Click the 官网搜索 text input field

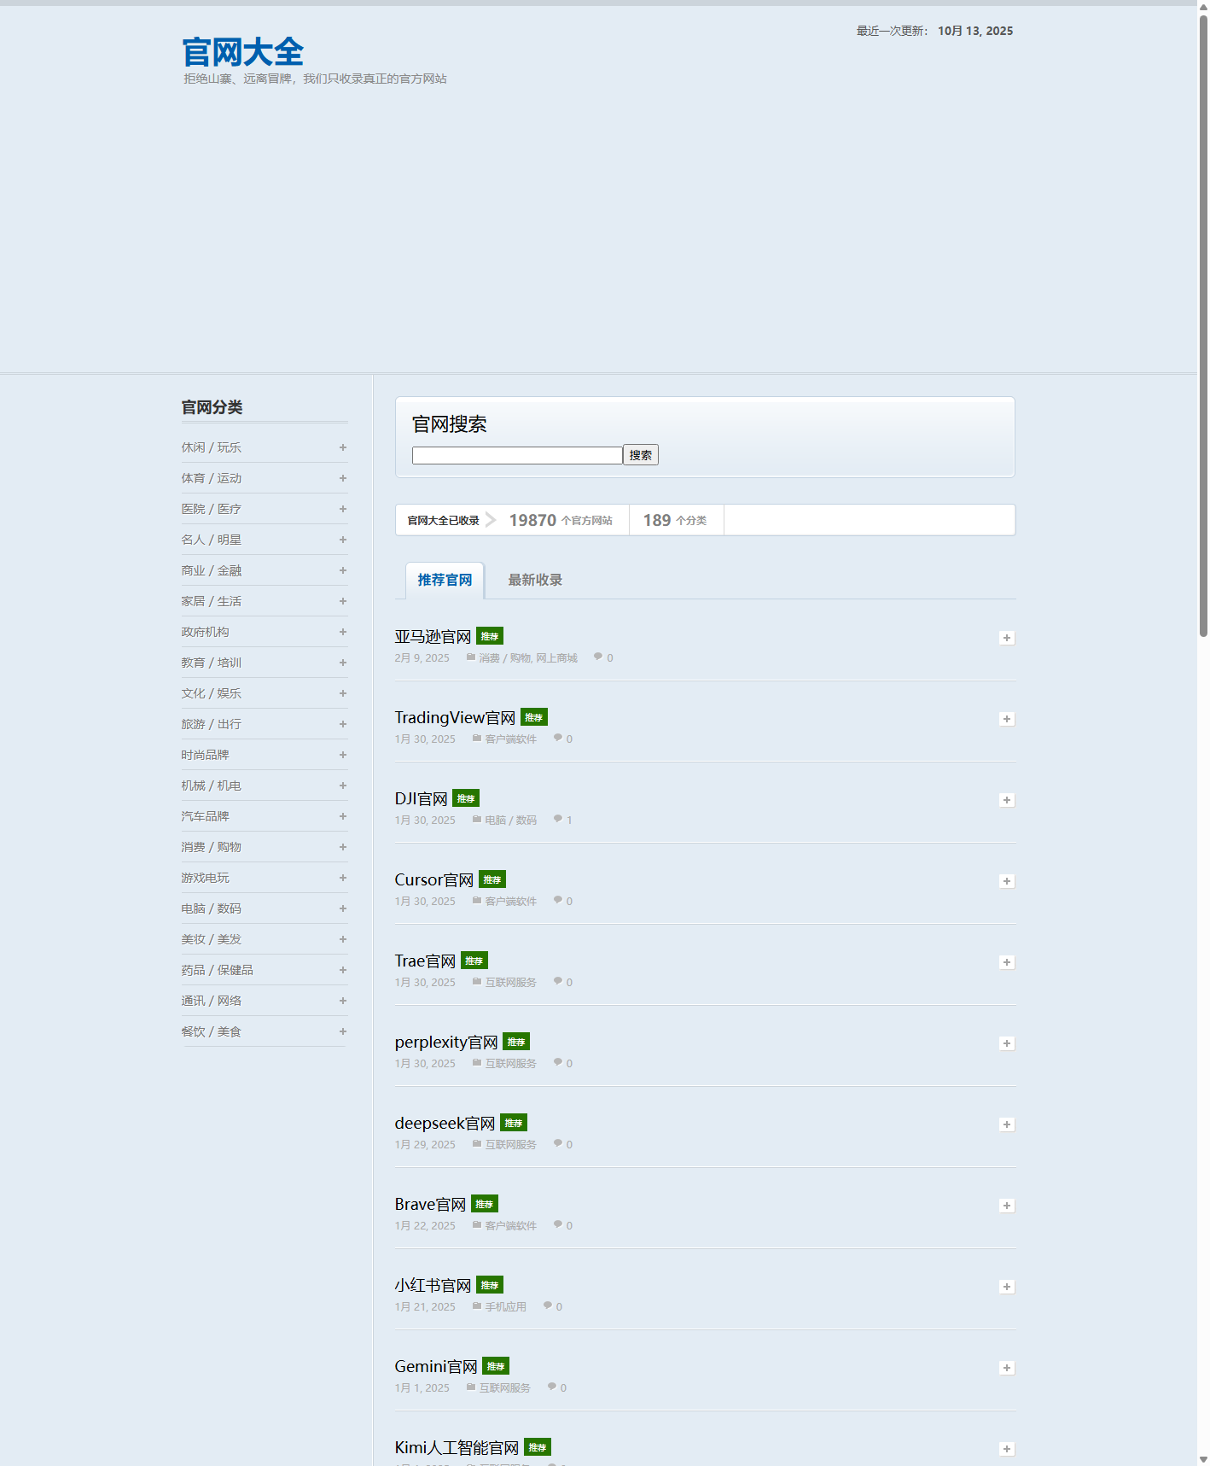[x=517, y=455]
